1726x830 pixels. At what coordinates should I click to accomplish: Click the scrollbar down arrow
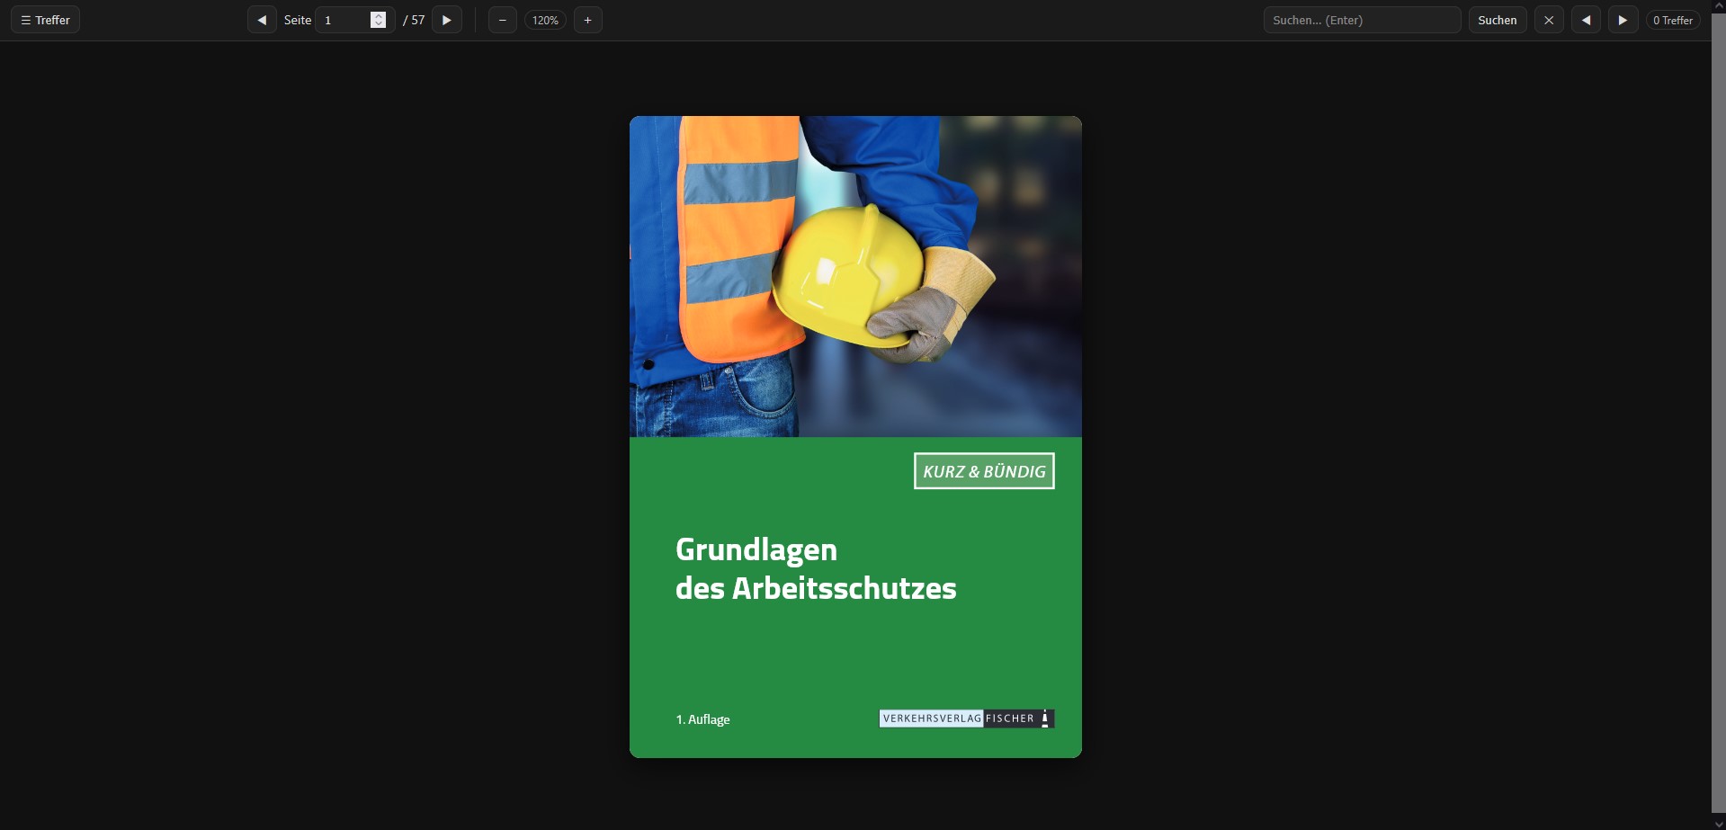[1718, 824]
